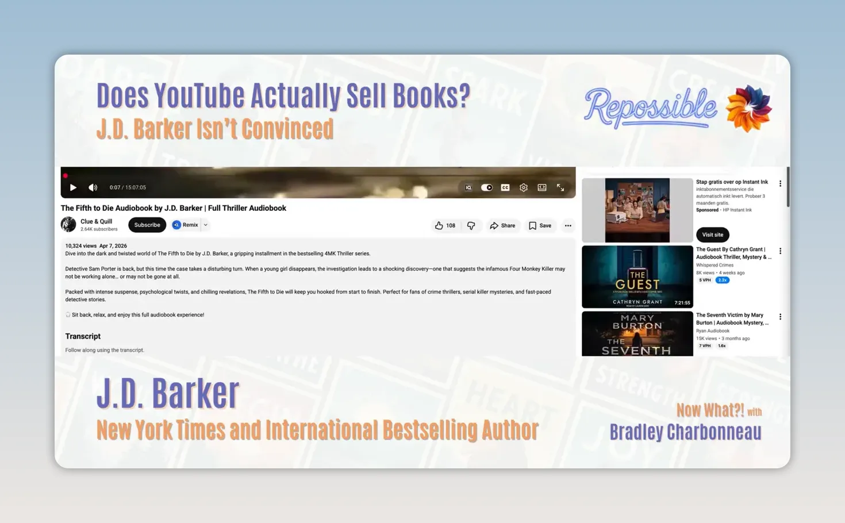Click the 1.6x badge on Seventh Victim
Image resolution: width=845 pixels, height=523 pixels.
(722, 345)
